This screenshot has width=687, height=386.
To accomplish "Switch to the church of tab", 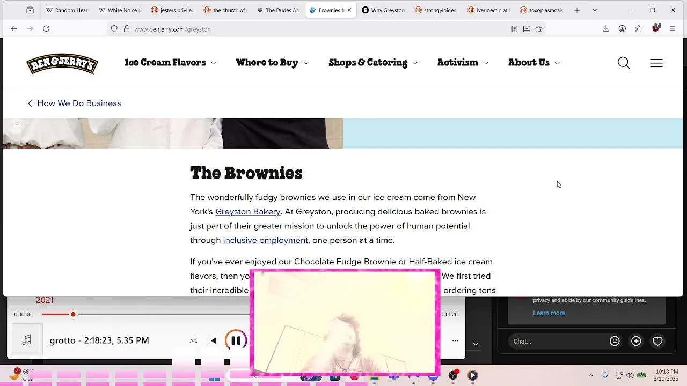I will 225,10.
